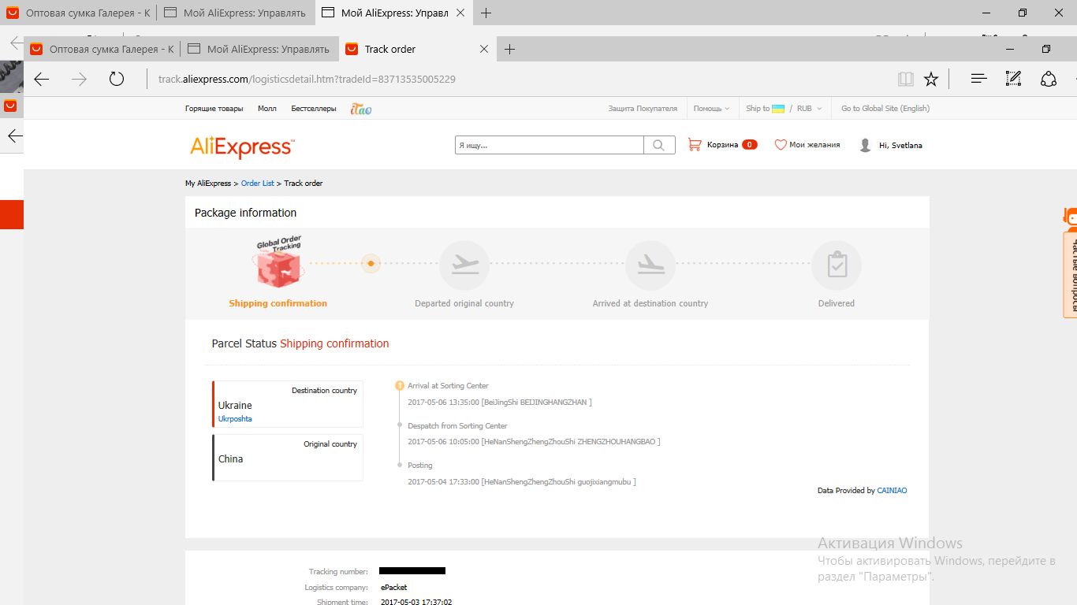Click the search magnifier button
Screen dimensions: 1077x605
click(659, 145)
